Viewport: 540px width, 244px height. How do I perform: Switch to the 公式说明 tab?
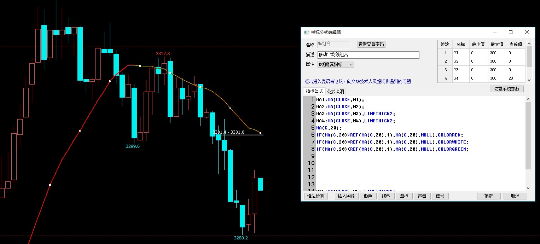(x=335, y=91)
